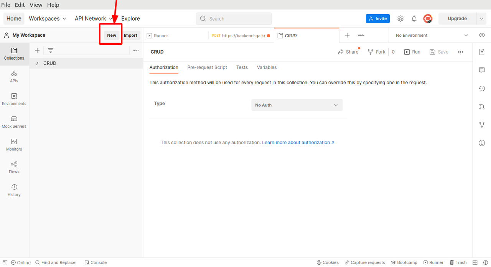This screenshot has height=267, width=491.
Task: Toggle the sidebar icon in status bar
Action: [5, 262]
